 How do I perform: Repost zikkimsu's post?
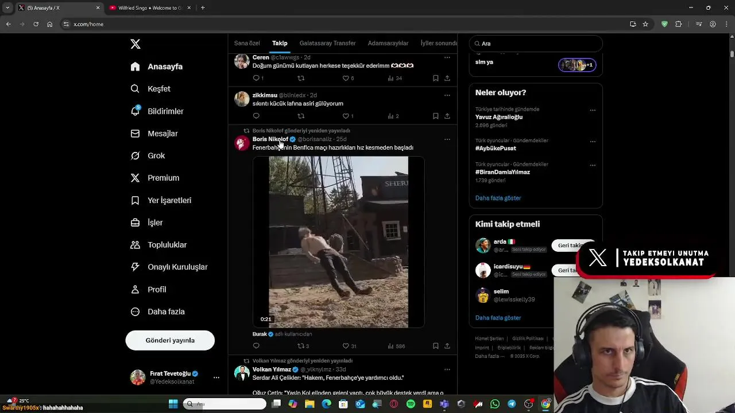click(301, 116)
